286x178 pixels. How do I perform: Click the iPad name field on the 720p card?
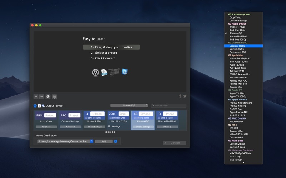pyautogui.click(x=124, y=114)
